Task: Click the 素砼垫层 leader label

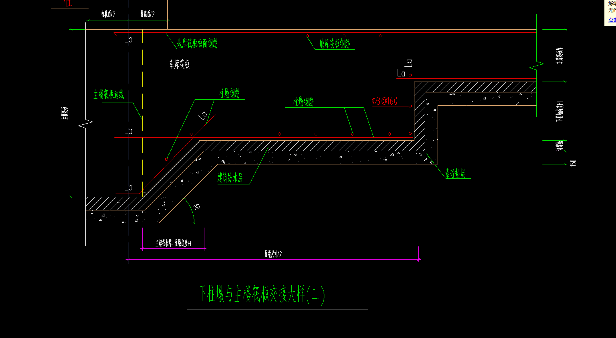Action: 455,173
